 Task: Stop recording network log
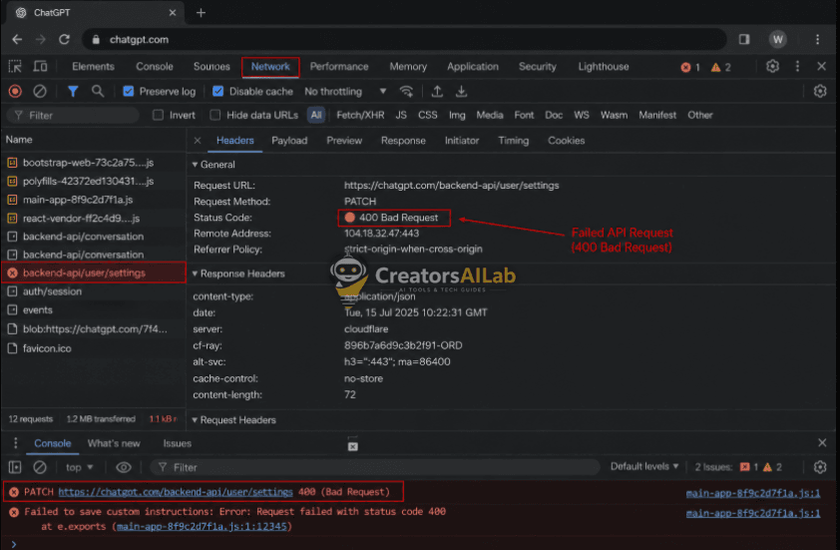15,91
